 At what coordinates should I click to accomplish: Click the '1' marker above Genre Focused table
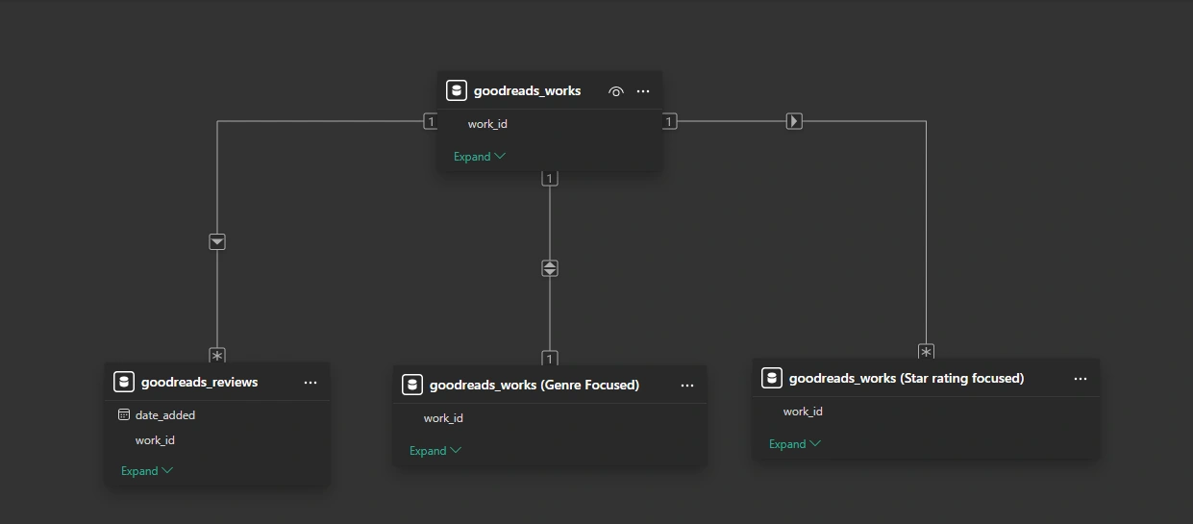coord(550,359)
